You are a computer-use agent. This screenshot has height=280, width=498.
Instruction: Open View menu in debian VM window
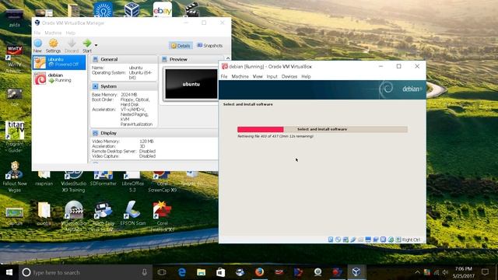pos(258,76)
